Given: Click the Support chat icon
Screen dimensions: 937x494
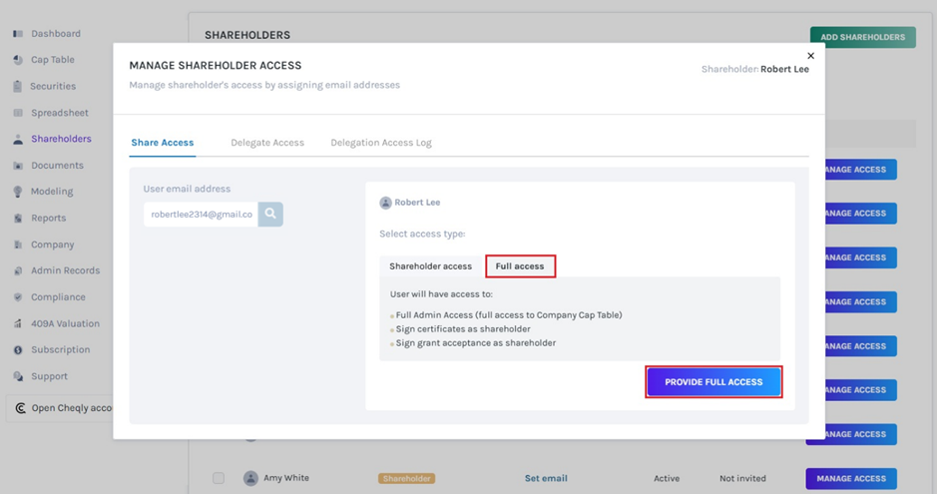Looking at the screenshot, I should (18, 376).
